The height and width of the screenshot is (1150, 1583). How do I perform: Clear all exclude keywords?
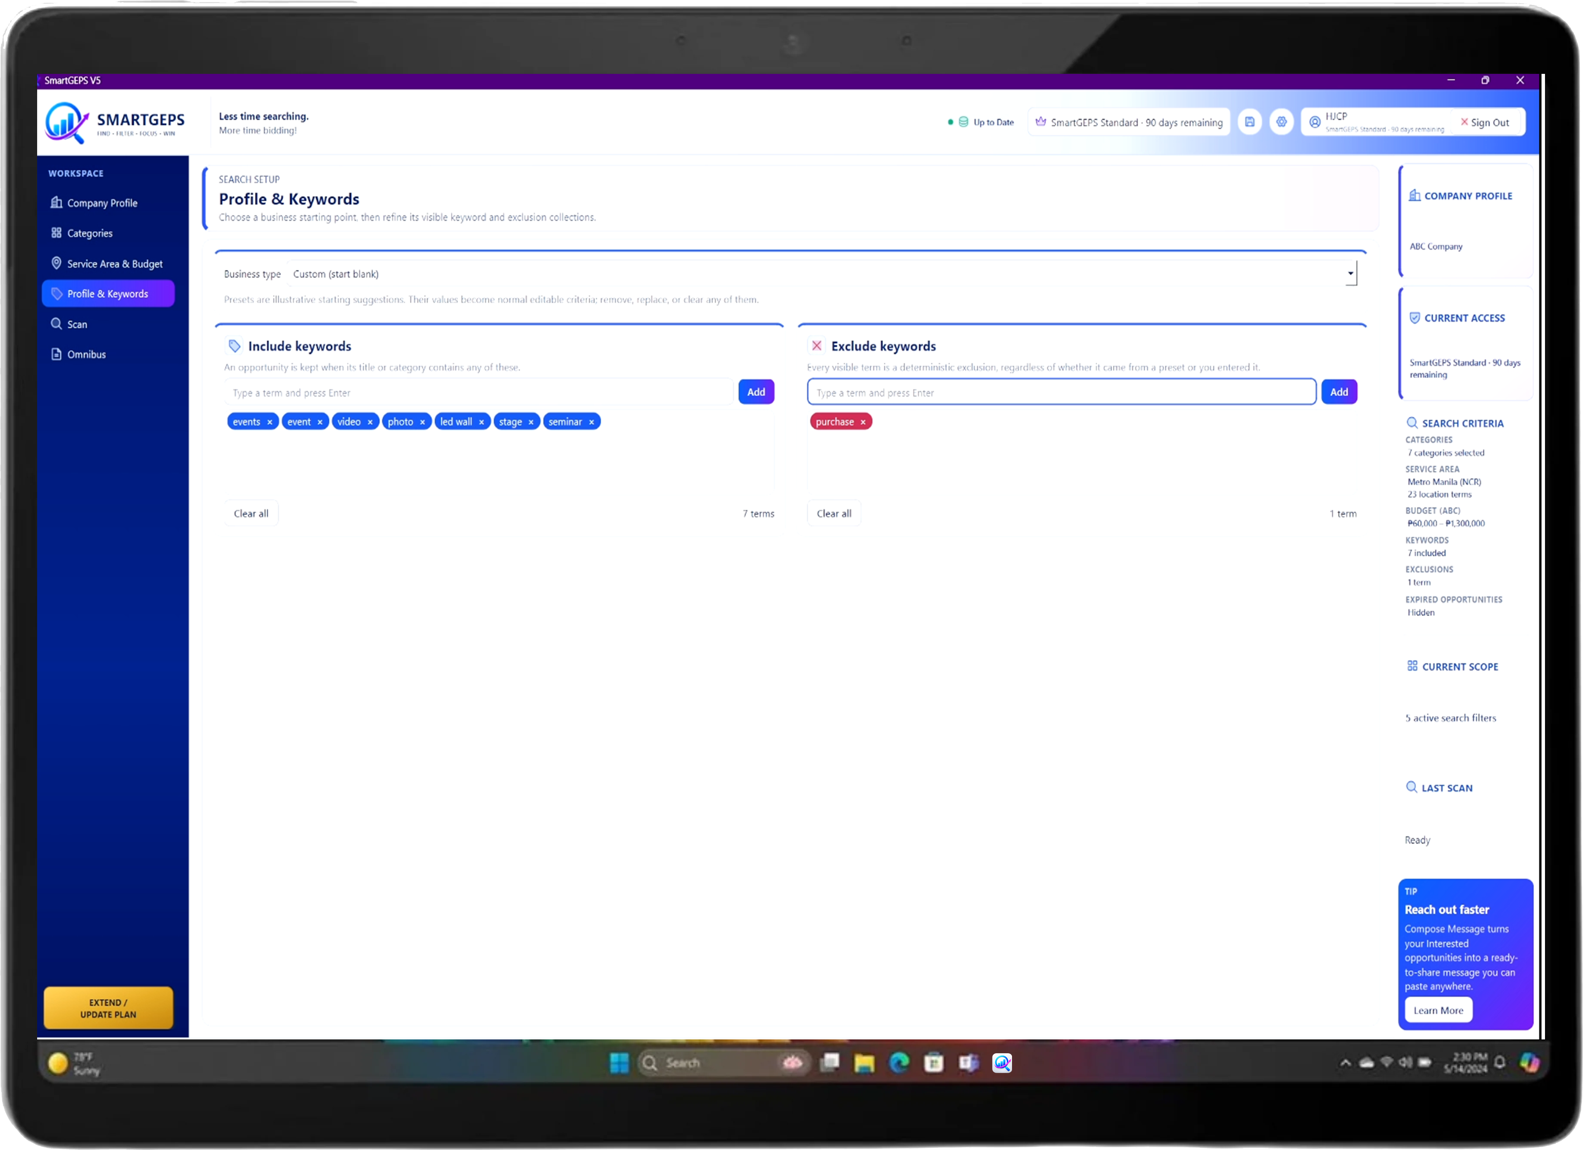(x=834, y=513)
